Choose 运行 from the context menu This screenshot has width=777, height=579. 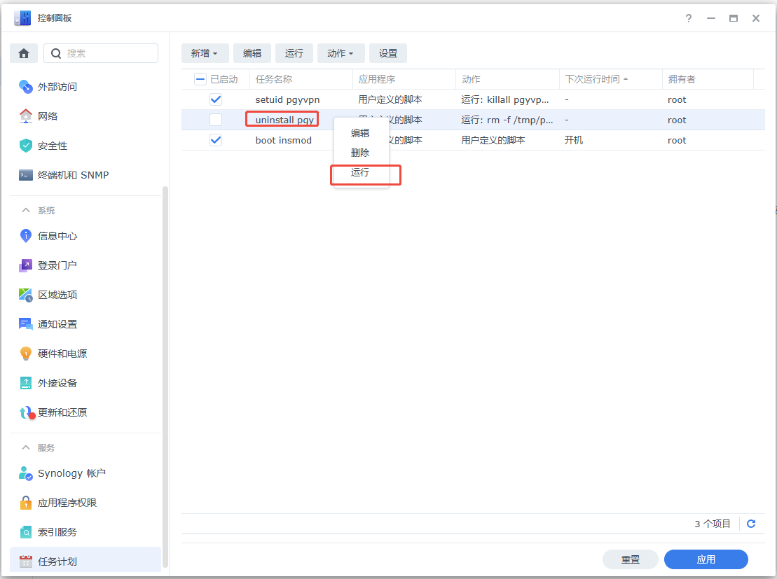(x=360, y=172)
